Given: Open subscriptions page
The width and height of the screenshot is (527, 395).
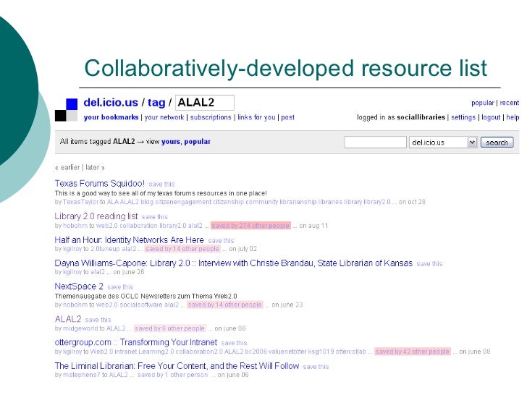Looking at the screenshot, I should [x=211, y=117].
